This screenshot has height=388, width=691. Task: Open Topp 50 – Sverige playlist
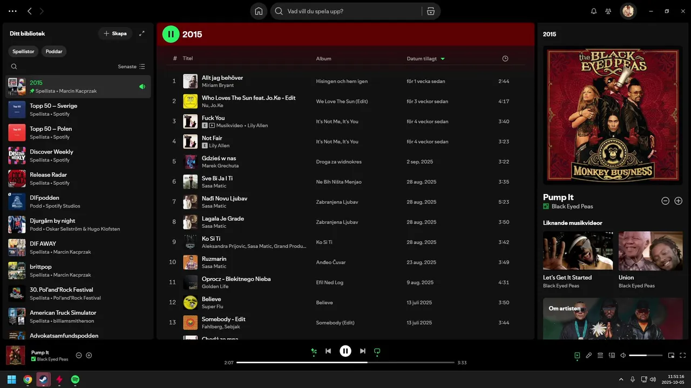pos(78,109)
